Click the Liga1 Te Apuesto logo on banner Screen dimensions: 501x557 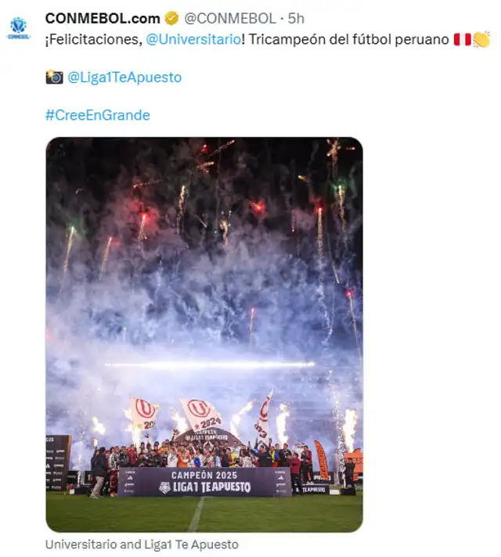(x=205, y=487)
